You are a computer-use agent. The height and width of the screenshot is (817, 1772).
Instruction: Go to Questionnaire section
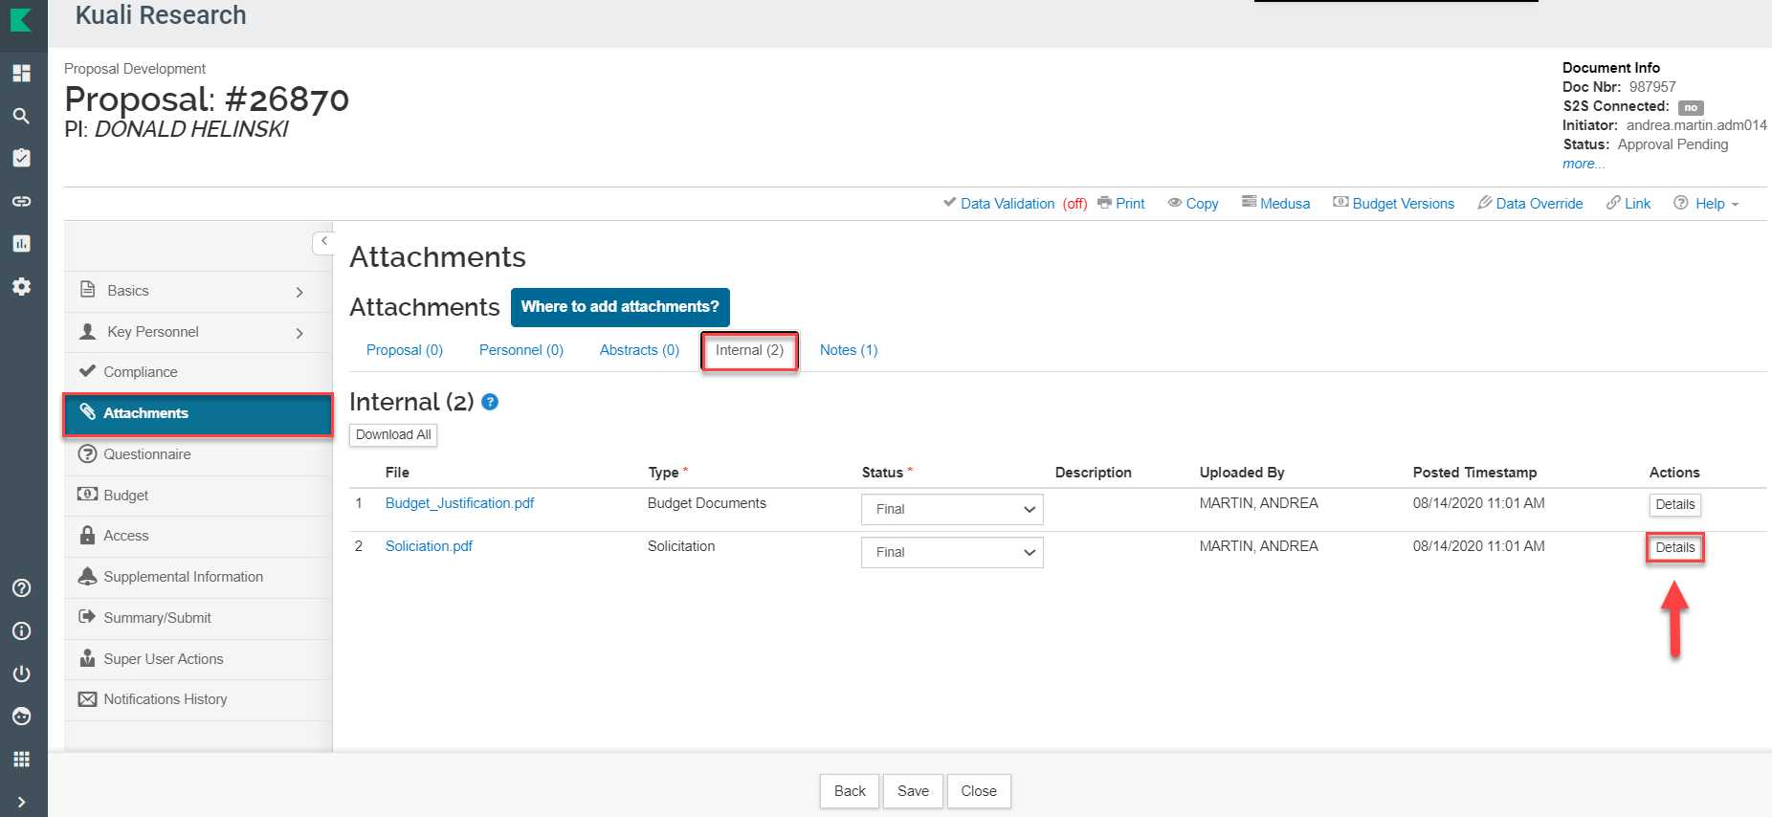point(198,454)
